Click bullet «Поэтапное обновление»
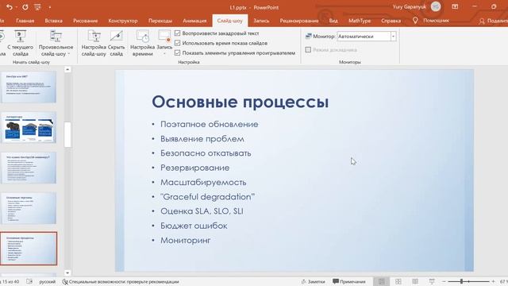This screenshot has height=286, width=508. click(x=210, y=124)
